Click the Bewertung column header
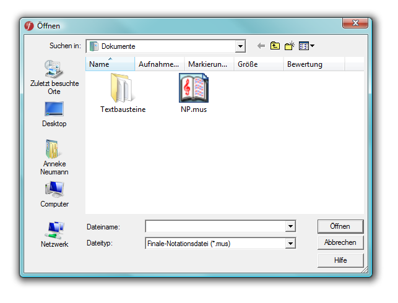398x303 pixels. point(314,64)
